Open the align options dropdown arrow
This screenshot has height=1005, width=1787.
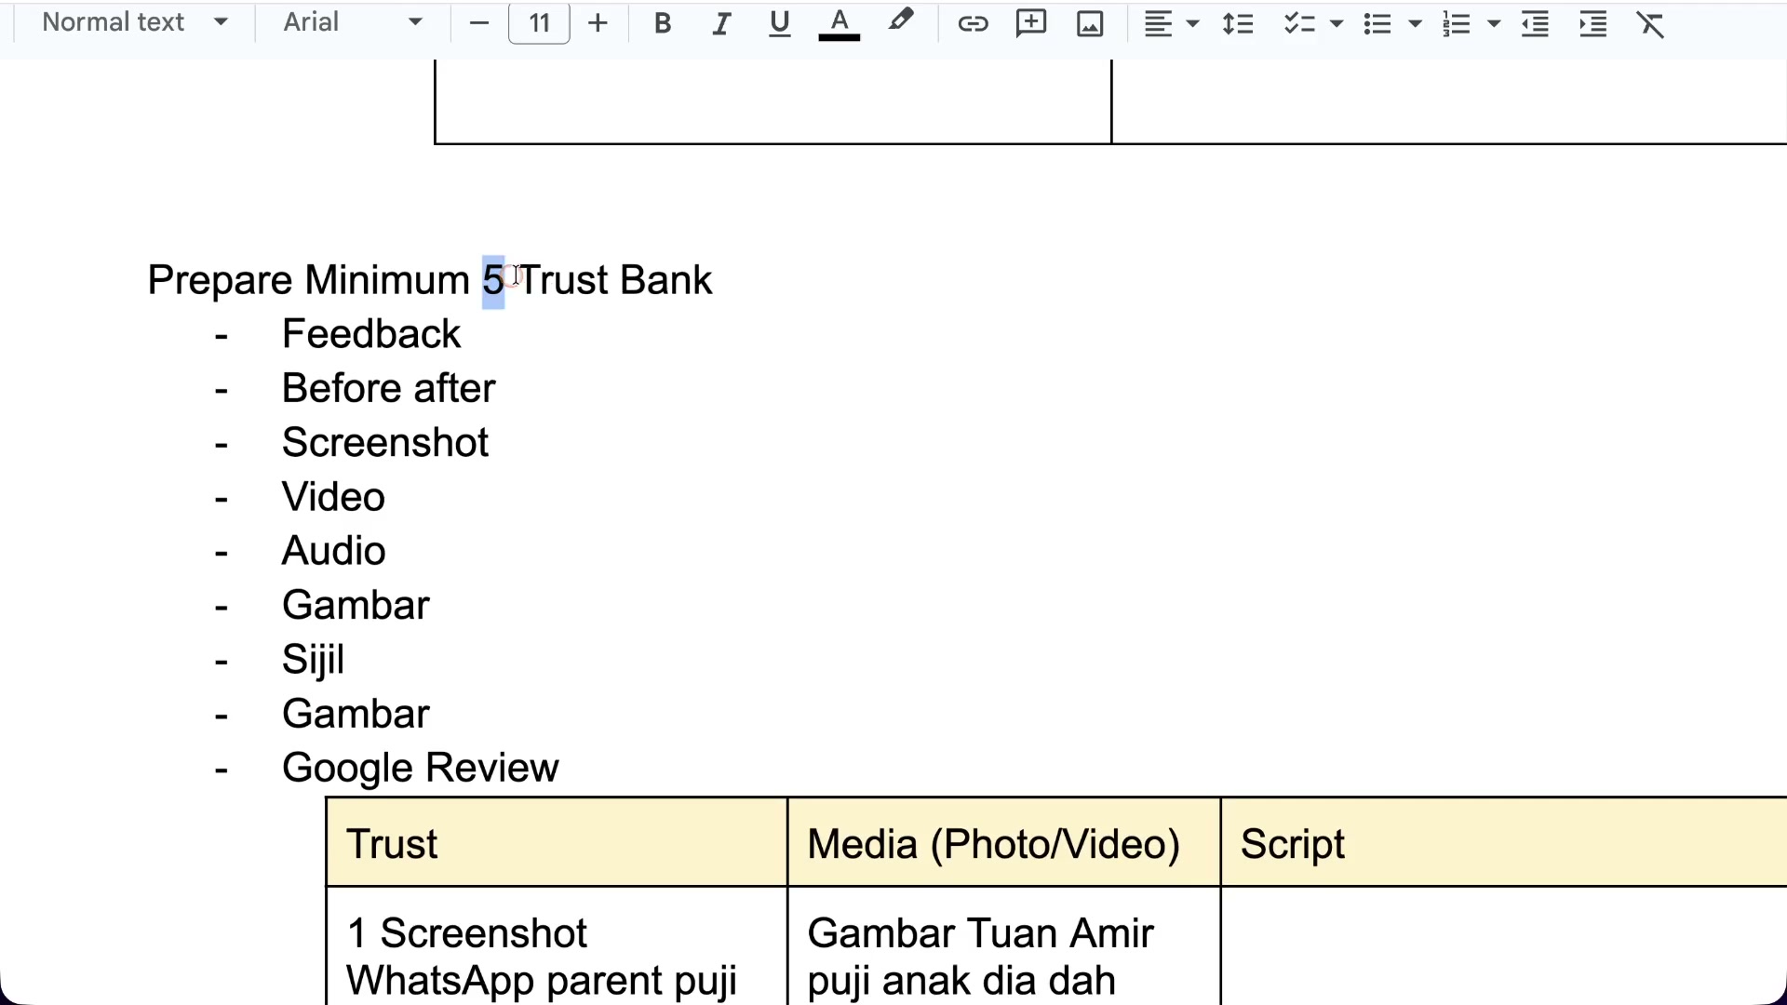click(1193, 23)
